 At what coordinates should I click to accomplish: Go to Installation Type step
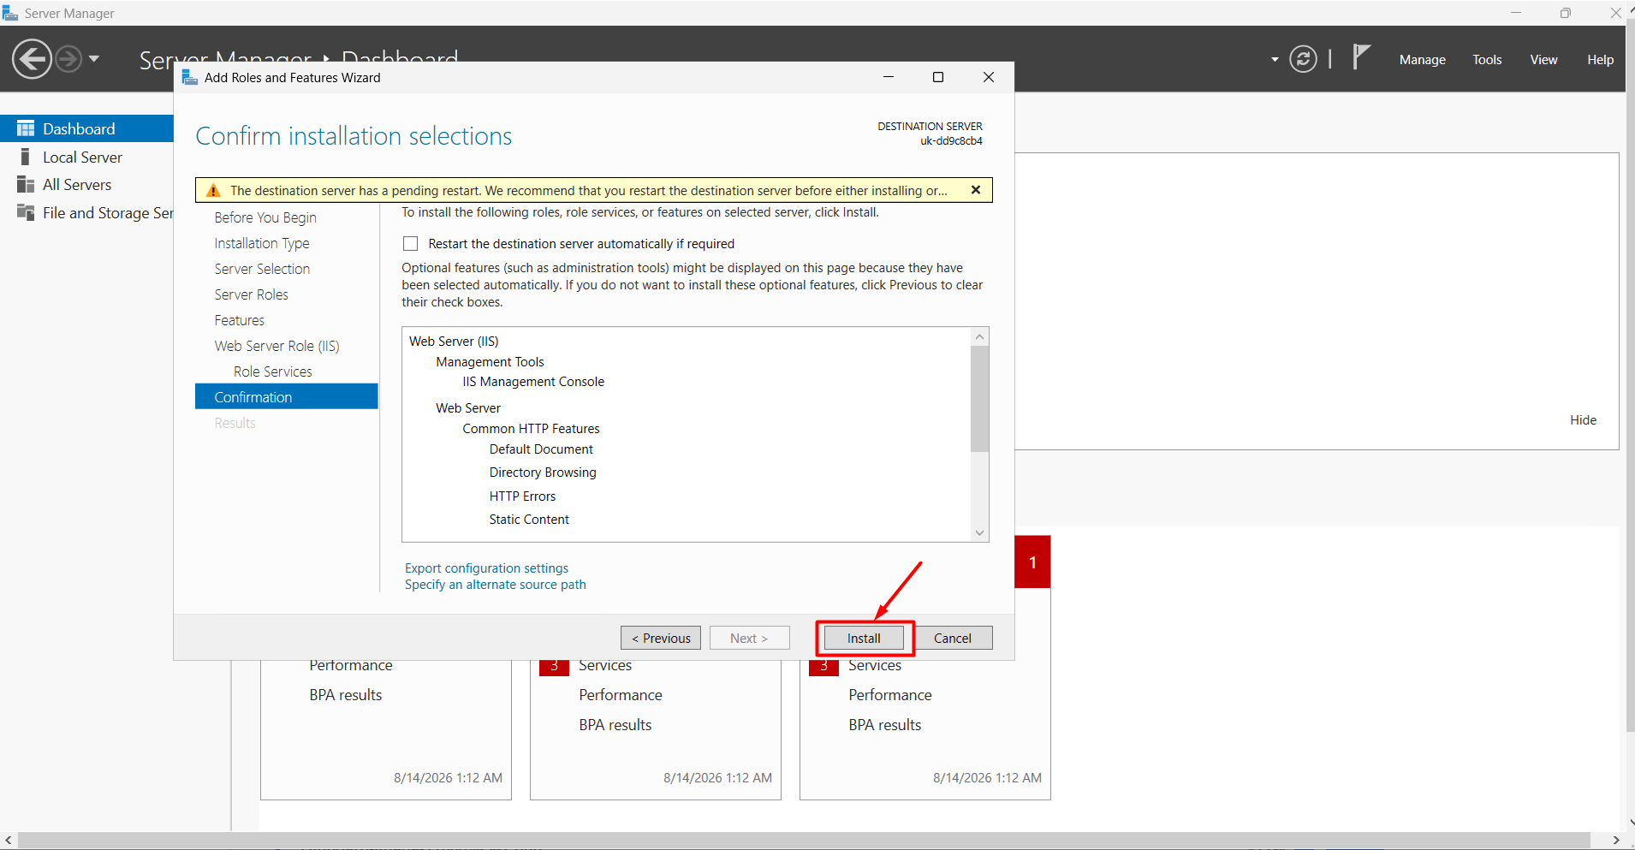pos(262,243)
